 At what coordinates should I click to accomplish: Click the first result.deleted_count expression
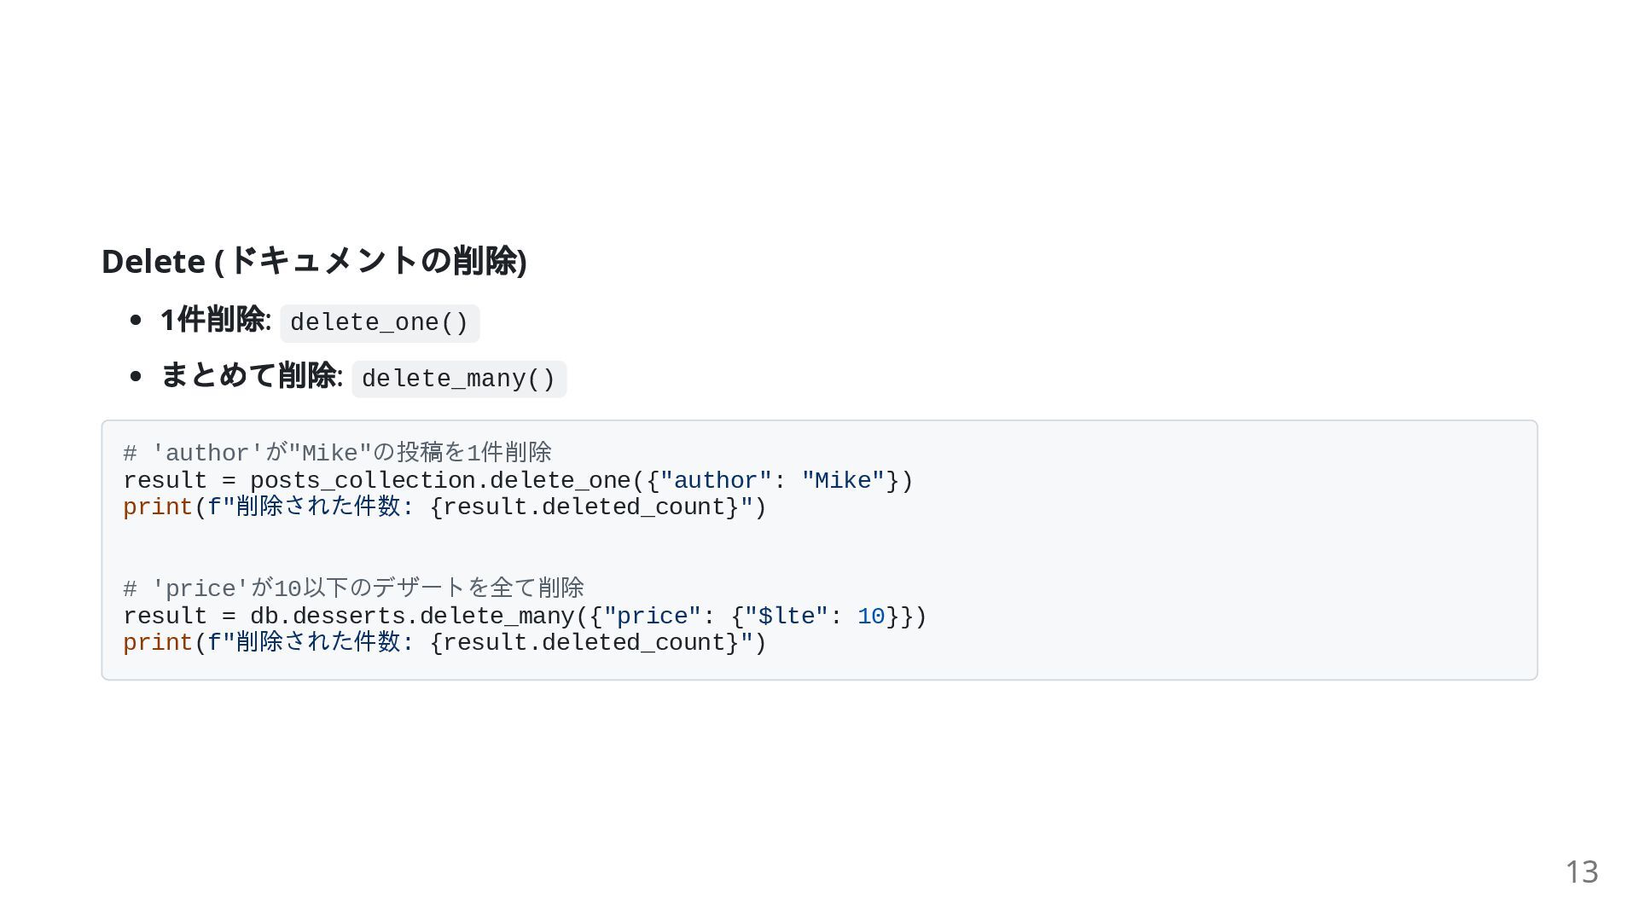coord(584,507)
